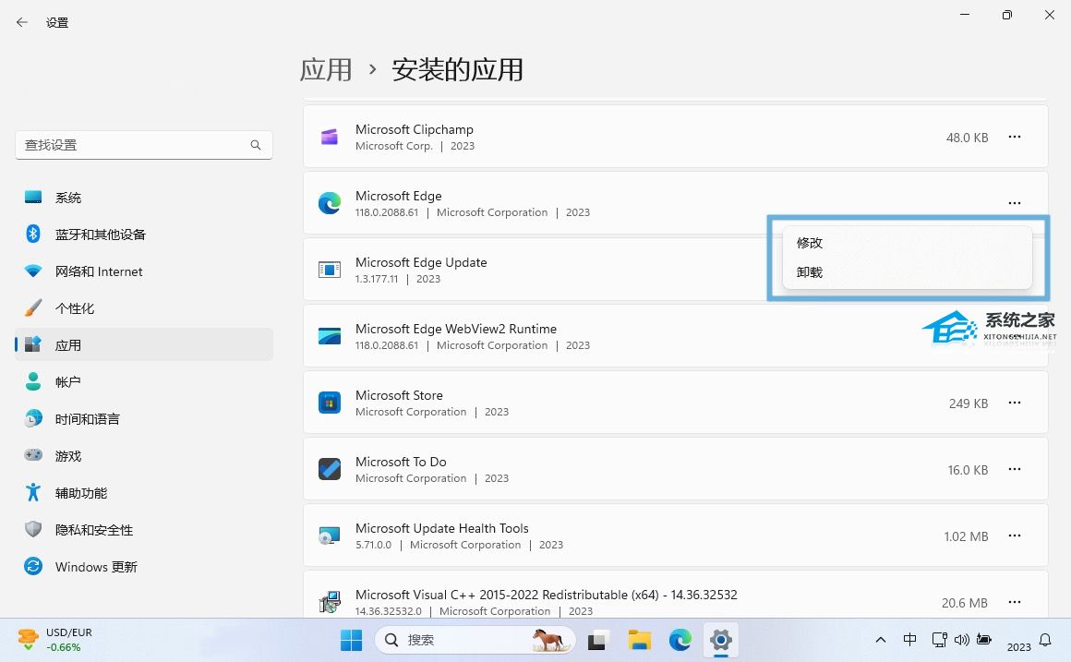The width and height of the screenshot is (1071, 662).
Task: Click the 应用 breadcrumb link
Action: tap(326, 69)
